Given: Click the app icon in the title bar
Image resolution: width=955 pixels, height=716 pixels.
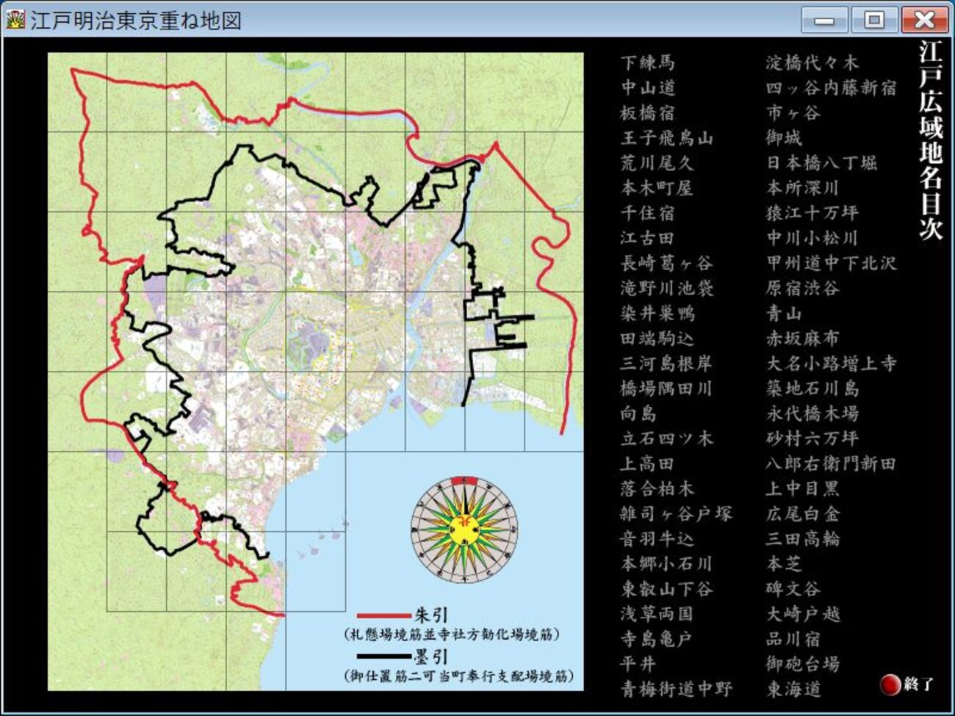Looking at the screenshot, I should point(14,19).
